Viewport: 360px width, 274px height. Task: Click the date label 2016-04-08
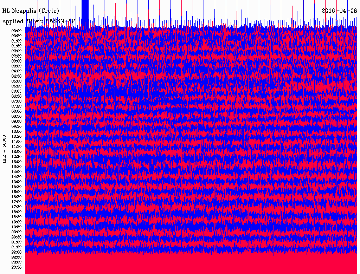(339, 11)
